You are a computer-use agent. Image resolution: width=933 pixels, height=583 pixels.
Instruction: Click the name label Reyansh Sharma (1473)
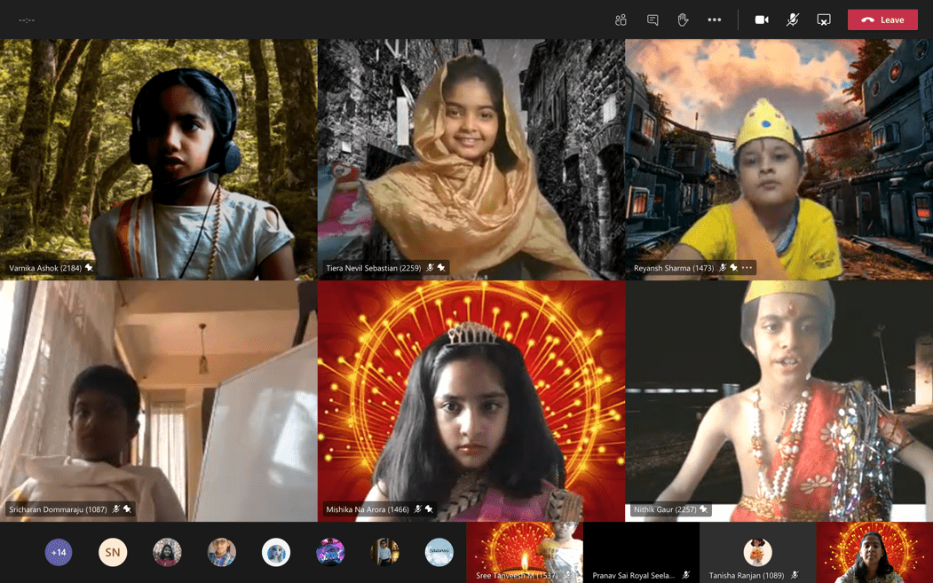click(674, 268)
